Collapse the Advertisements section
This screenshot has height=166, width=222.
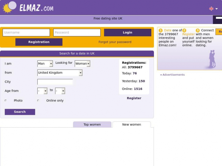pos(172,75)
